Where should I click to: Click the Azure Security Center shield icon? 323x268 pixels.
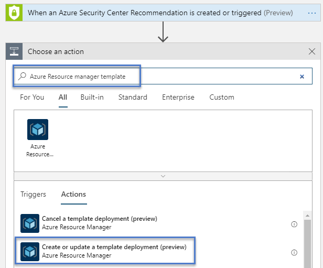click(14, 13)
